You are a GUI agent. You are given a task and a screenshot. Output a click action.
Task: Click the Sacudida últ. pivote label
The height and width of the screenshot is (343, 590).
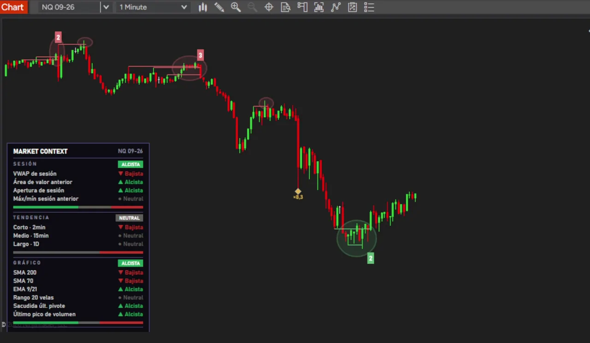click(x=39, y=306)
